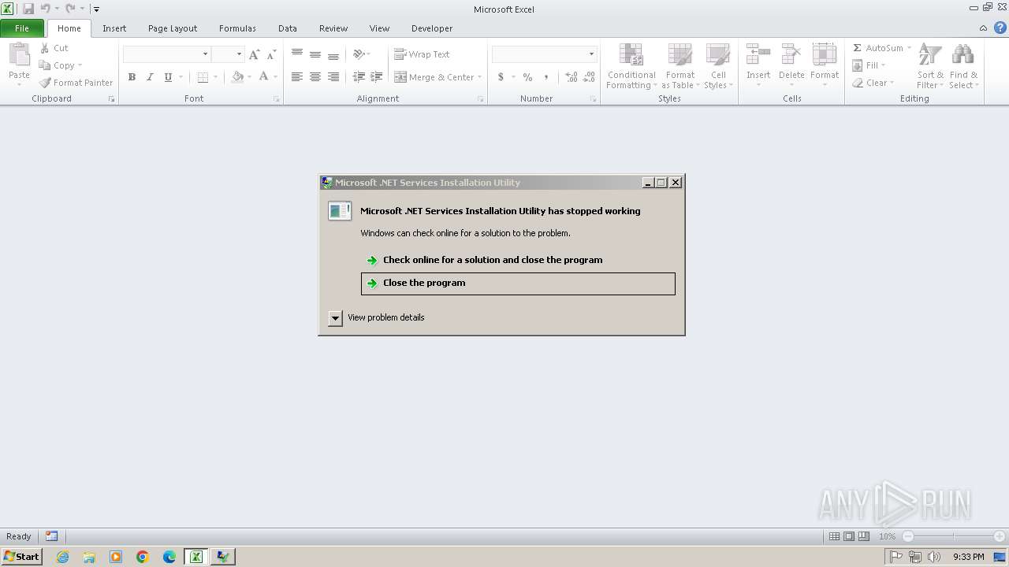Toggle Bold formatting

(x=132, y=77)
